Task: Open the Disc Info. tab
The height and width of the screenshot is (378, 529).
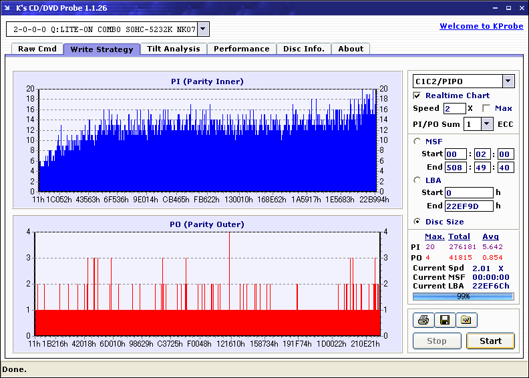Action: [x=304, y=49]
